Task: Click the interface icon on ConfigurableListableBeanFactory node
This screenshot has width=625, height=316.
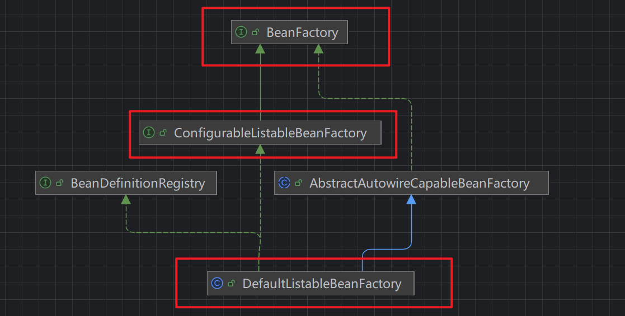Action: pyautogui.click(x=148, y=133)
